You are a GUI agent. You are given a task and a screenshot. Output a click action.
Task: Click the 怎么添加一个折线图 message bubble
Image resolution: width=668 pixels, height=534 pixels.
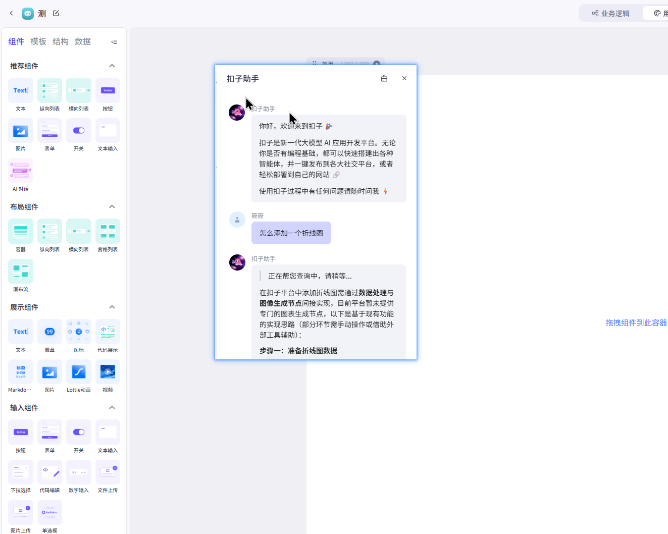[x=291, y=233]
